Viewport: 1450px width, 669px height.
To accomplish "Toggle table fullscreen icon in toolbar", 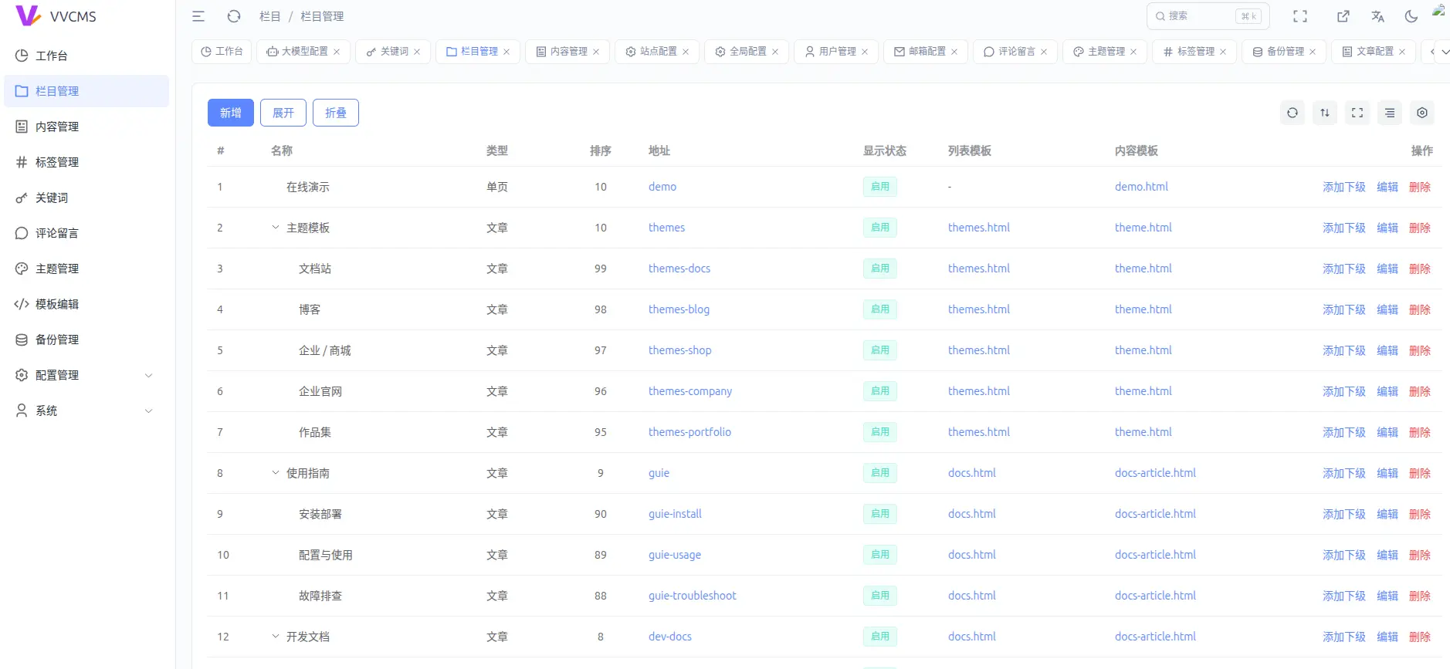I will (1357, 113).
